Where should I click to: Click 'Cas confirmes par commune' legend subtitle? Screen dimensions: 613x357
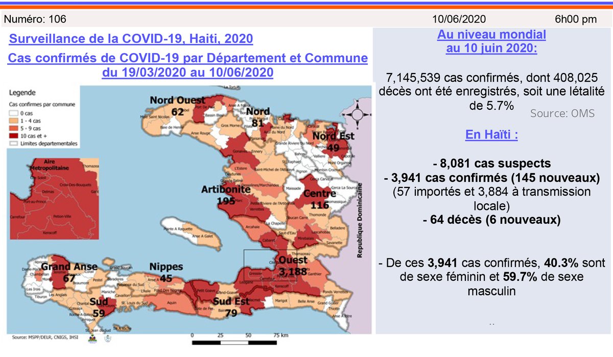(43, 104)
